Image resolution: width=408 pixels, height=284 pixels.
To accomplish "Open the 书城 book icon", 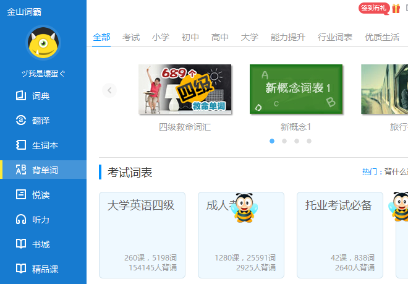I will [21, 244].
